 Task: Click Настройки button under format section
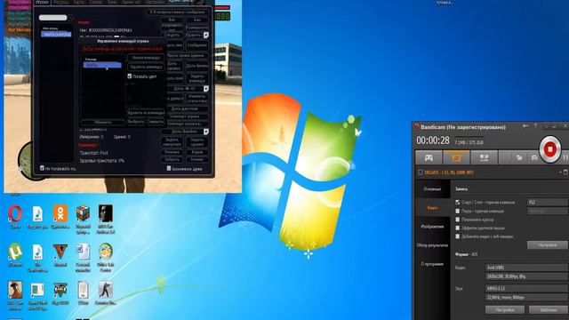(505, 310)
